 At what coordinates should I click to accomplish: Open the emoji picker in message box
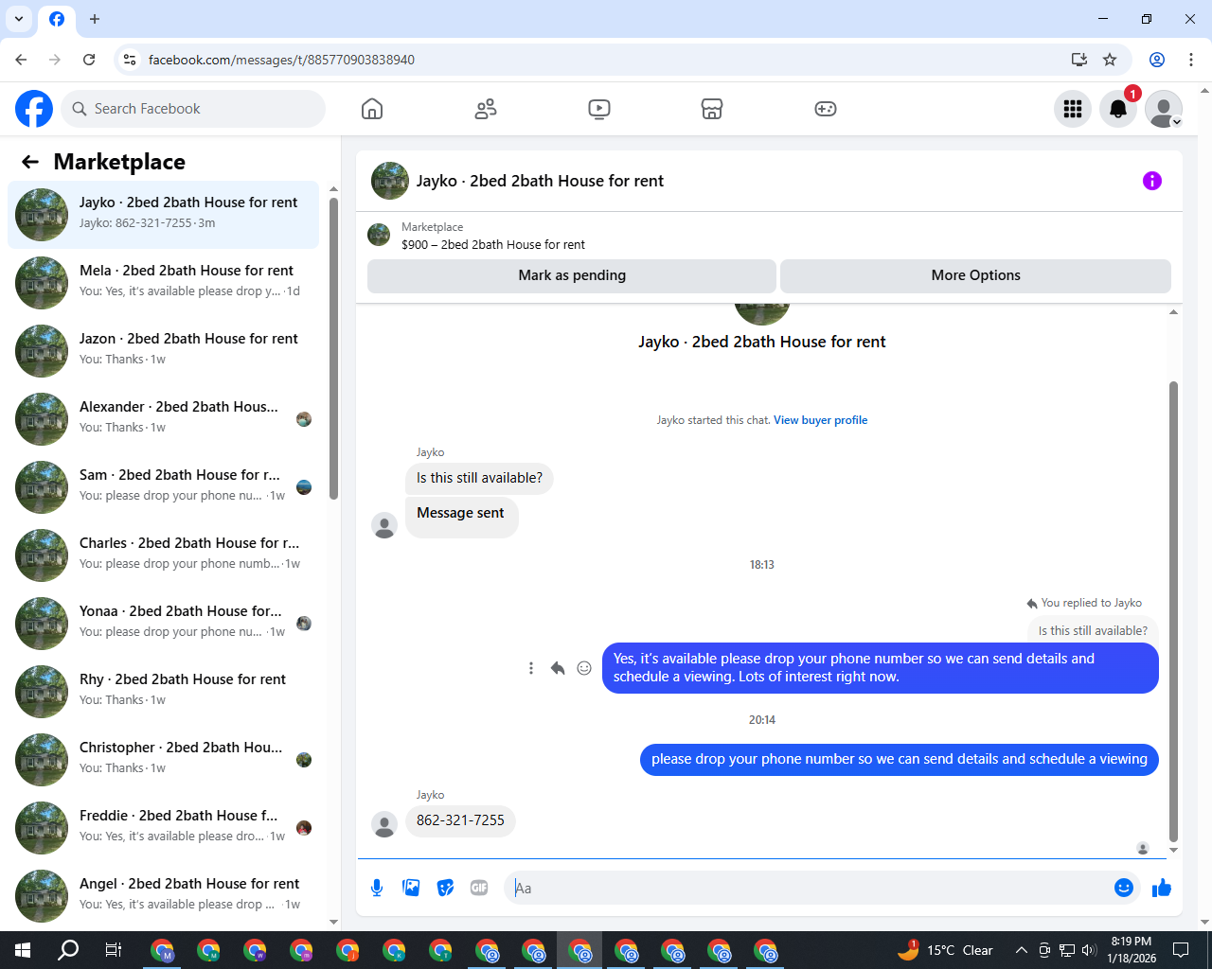1124,888
